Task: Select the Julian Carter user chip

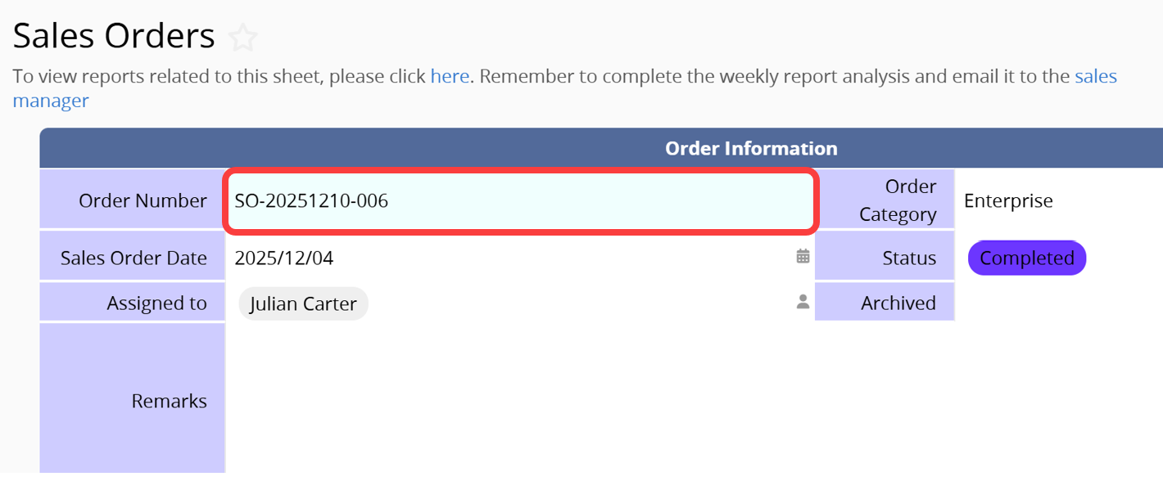Action: click(303, 303)
